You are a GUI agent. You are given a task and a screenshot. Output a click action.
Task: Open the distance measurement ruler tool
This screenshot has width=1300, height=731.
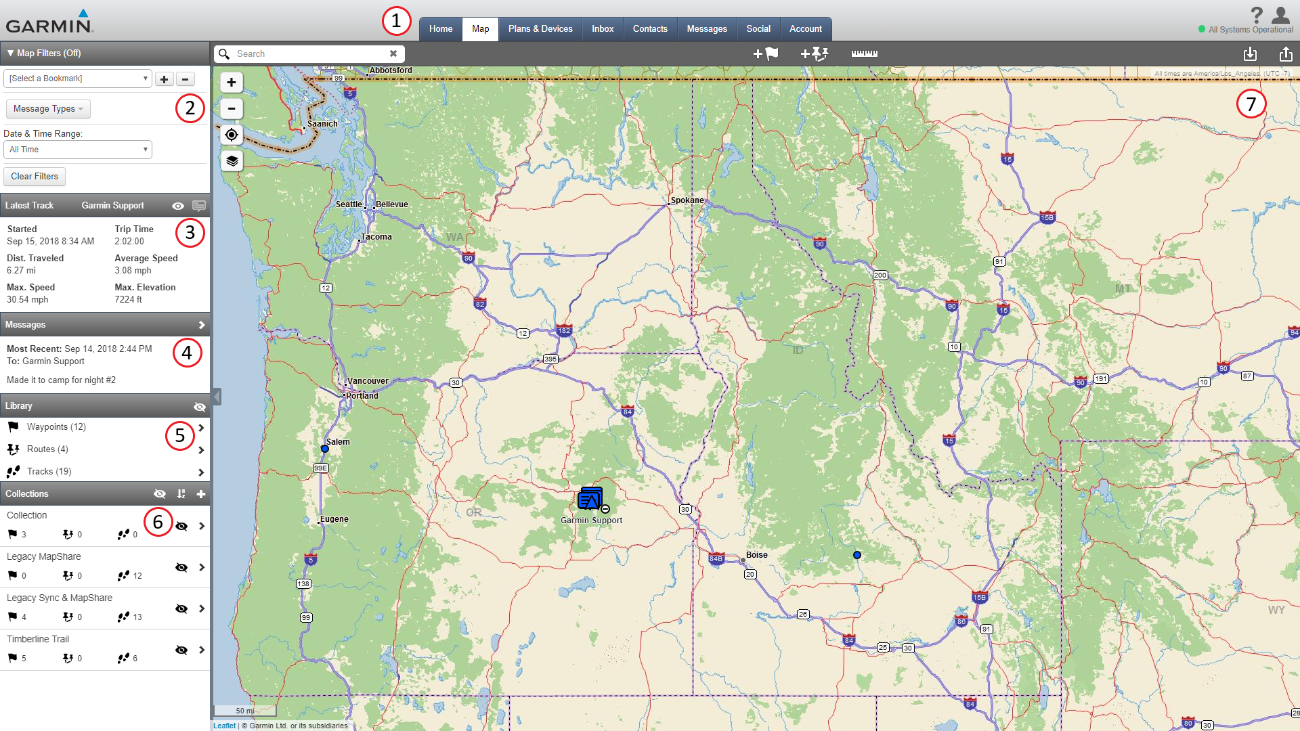point(865,53)
